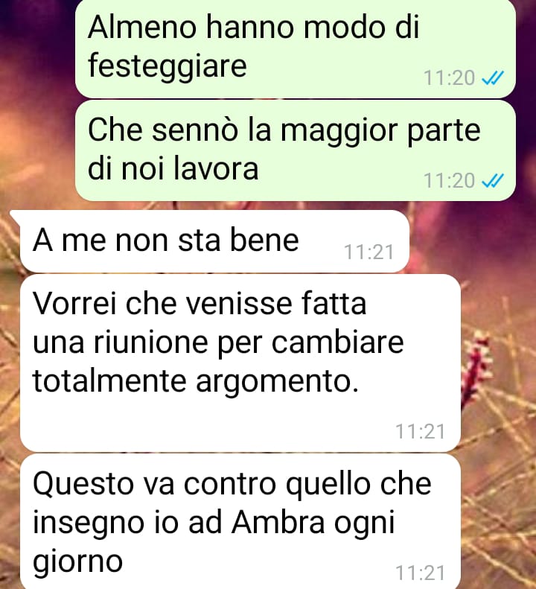Click the words "totalmente argomento." in the message
The height and width of the screenshot is (589, 536).
196,382
